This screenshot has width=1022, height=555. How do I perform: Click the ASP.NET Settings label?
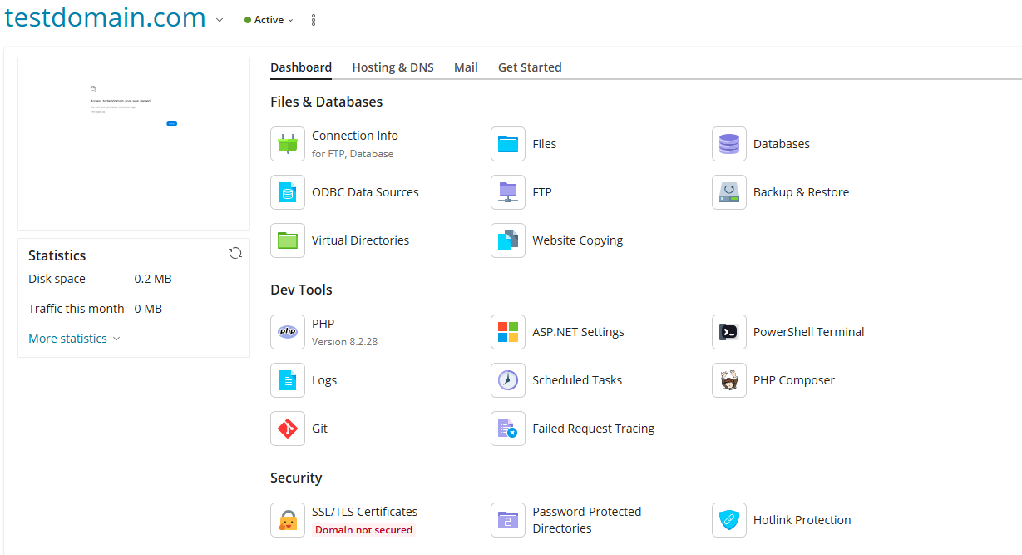point(579,332)
